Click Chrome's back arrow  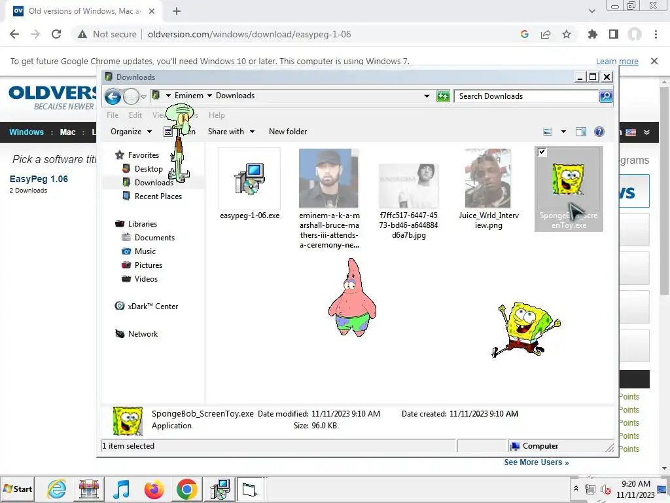tap(14, 34)
